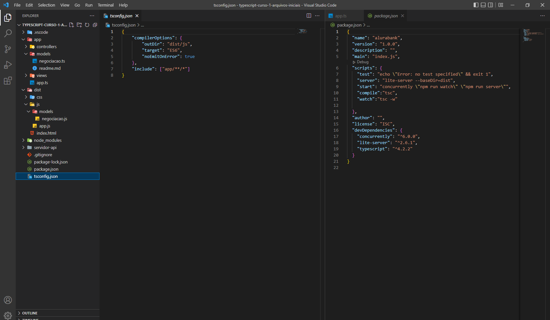
Task: Click tsconfig.json breadcrumb item
Action: click(x=123, y=25)
